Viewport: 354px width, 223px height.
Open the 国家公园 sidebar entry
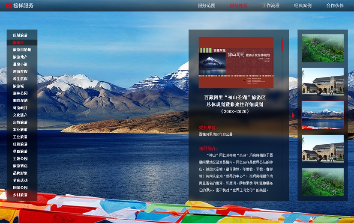tap(20, 187)
